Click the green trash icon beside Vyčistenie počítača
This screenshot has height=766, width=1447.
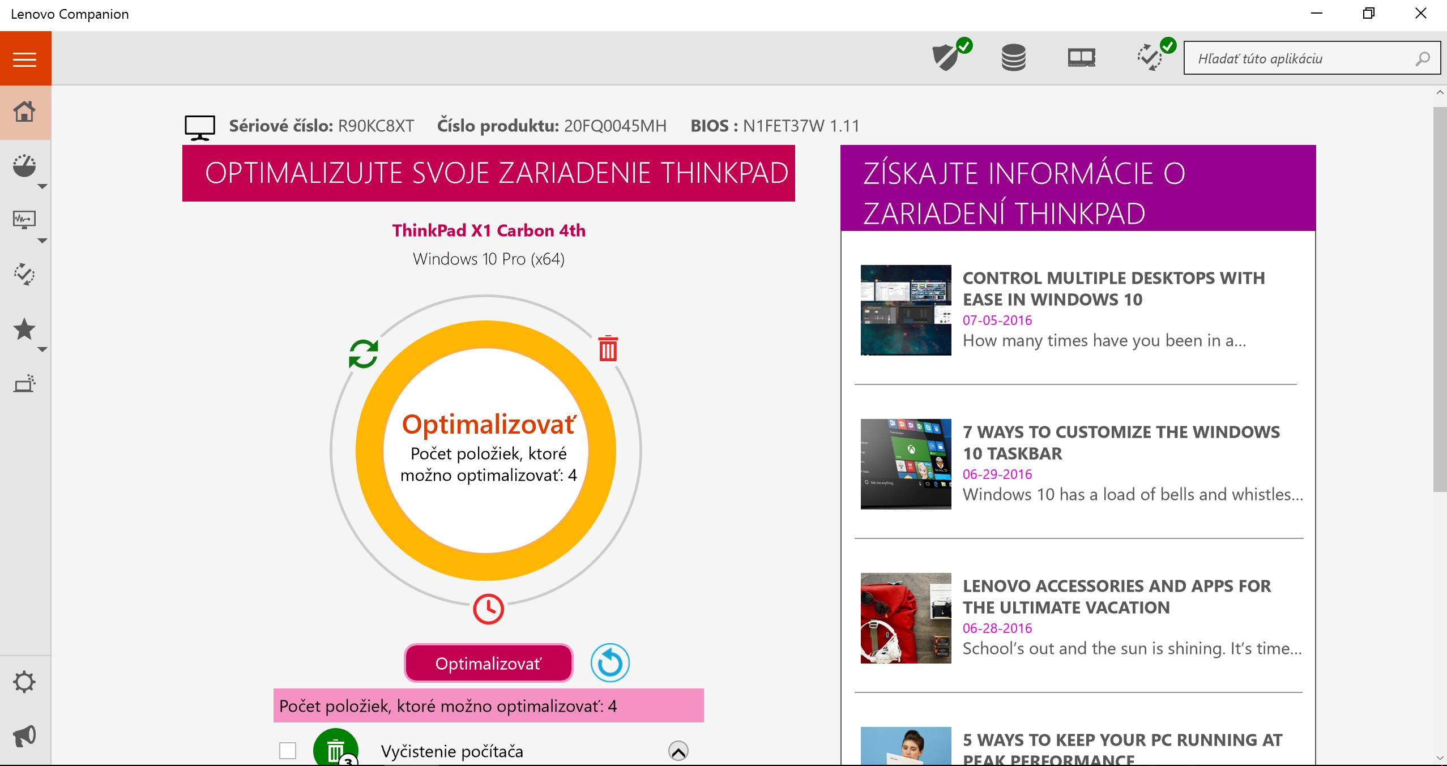click(x=336, y=747)
